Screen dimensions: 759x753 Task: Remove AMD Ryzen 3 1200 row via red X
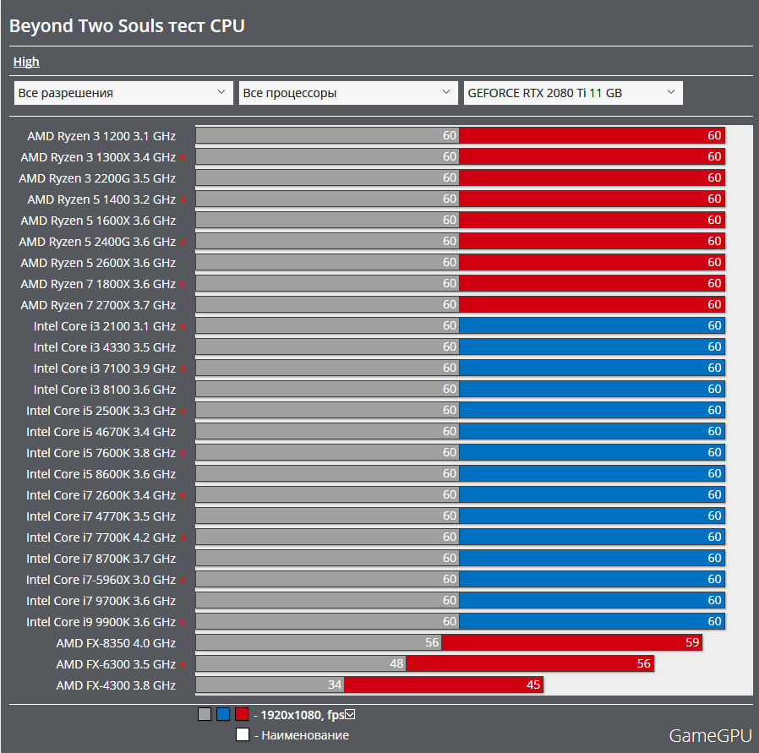click(183, 136)
